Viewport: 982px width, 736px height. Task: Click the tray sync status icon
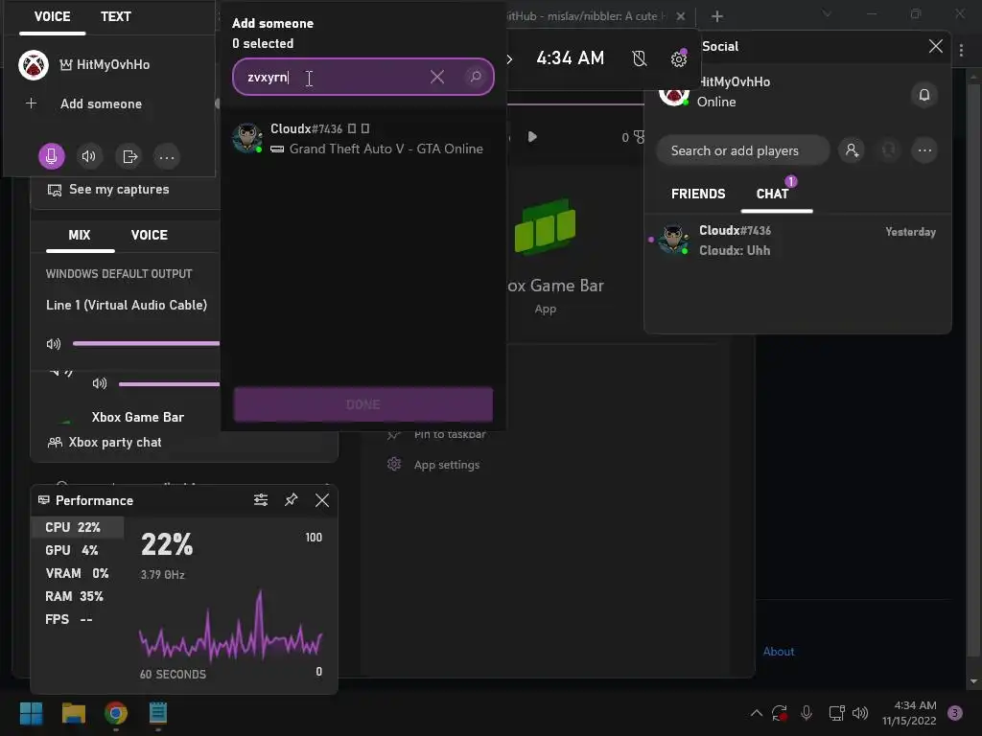point(780,713)
